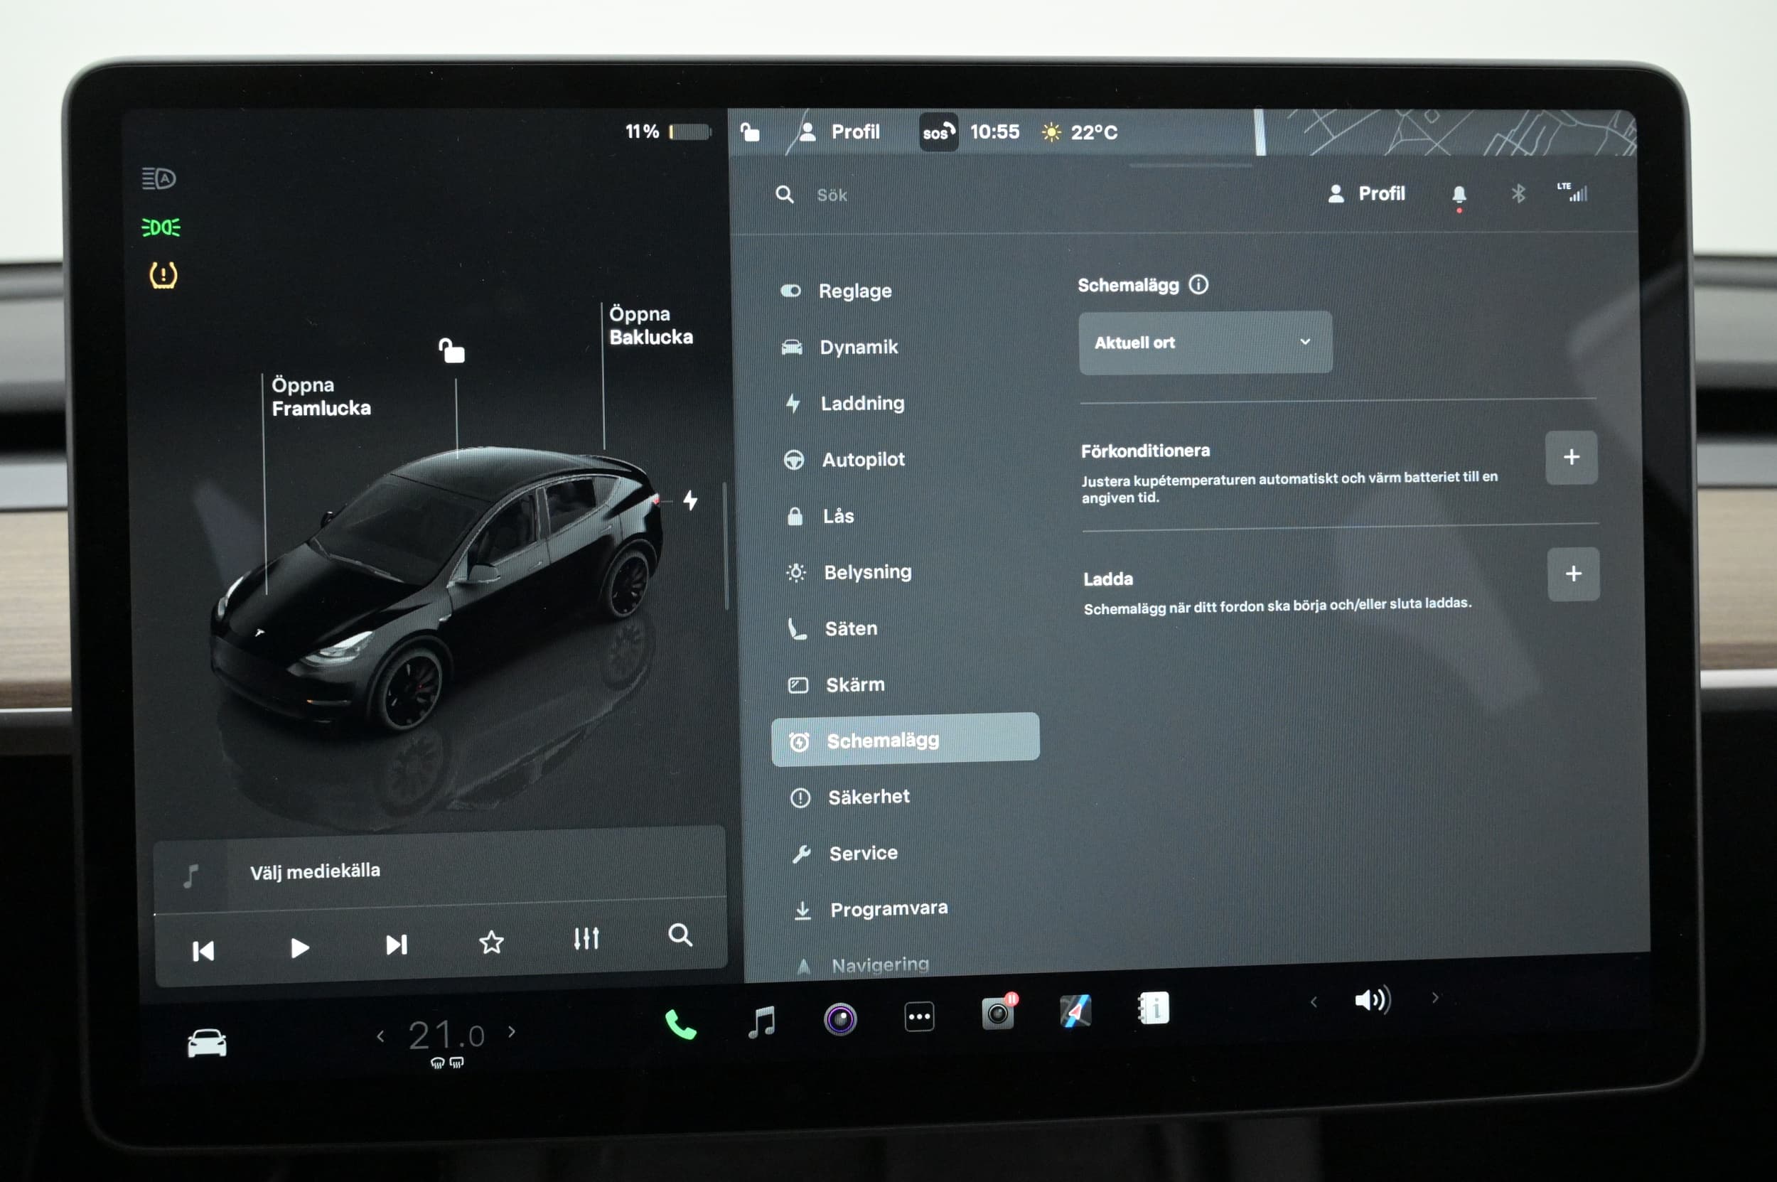Skip to previous track

click(x=203, y=951)
